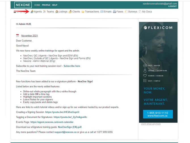Image resolution: width=190 pixels, height=143 pixels.
Task: Click the LOGOUT link
Action: 172,6
